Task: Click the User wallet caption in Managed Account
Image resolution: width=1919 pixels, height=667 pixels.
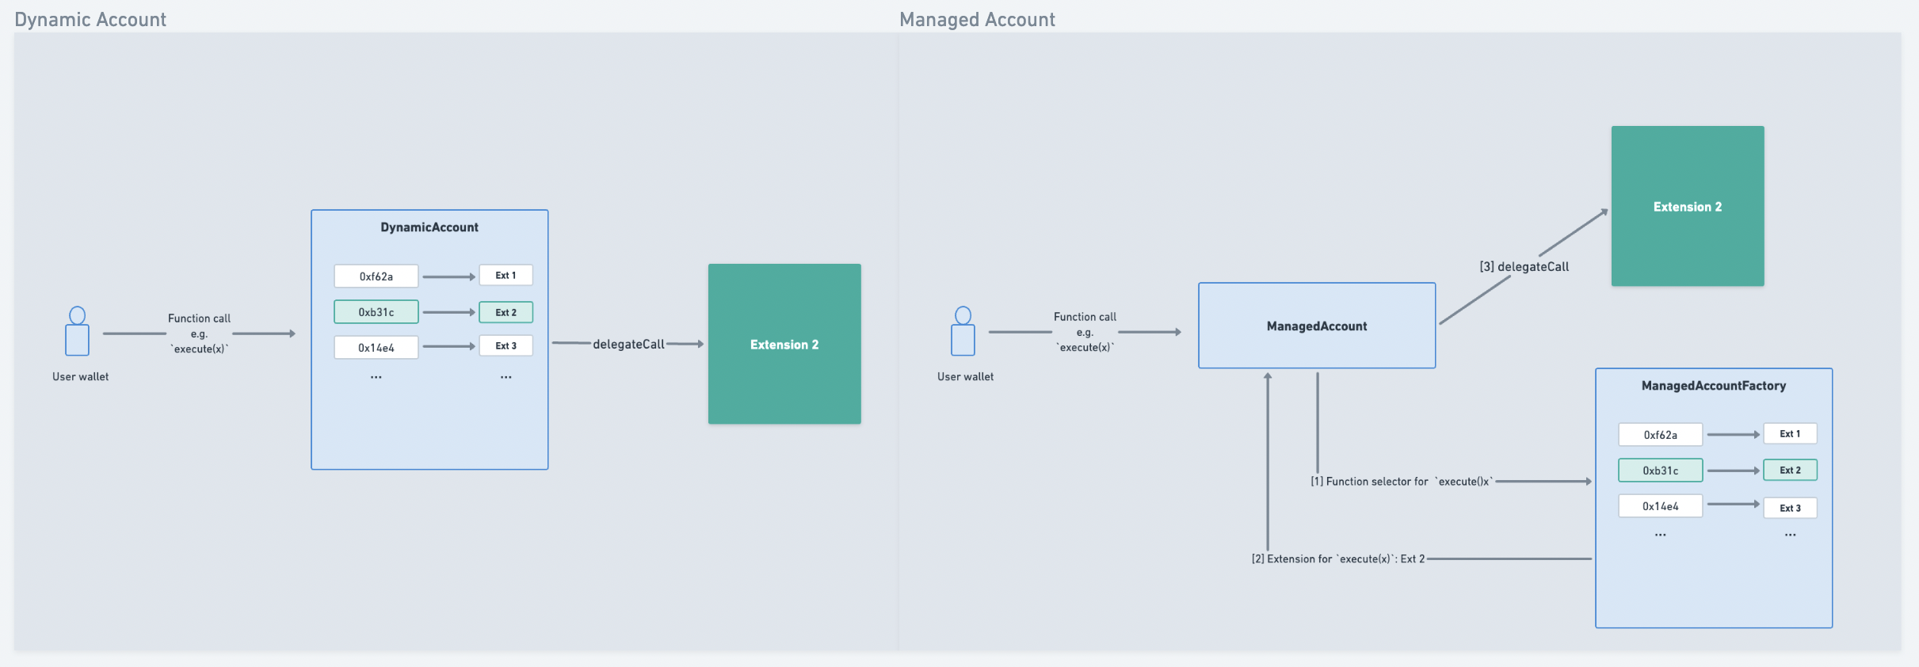Action: click(965, 377)
